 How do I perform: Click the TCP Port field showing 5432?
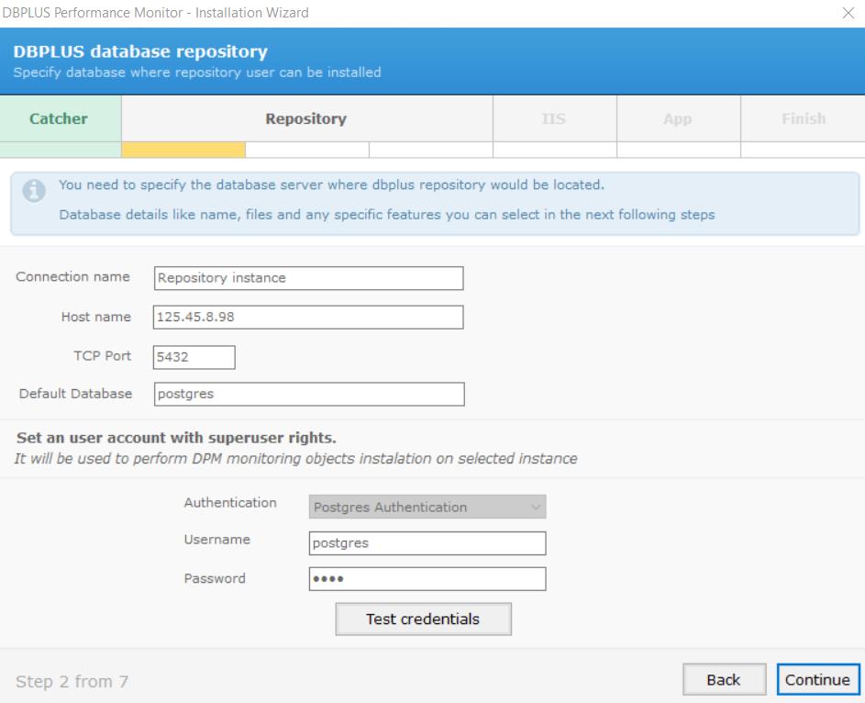click(194, 357)
